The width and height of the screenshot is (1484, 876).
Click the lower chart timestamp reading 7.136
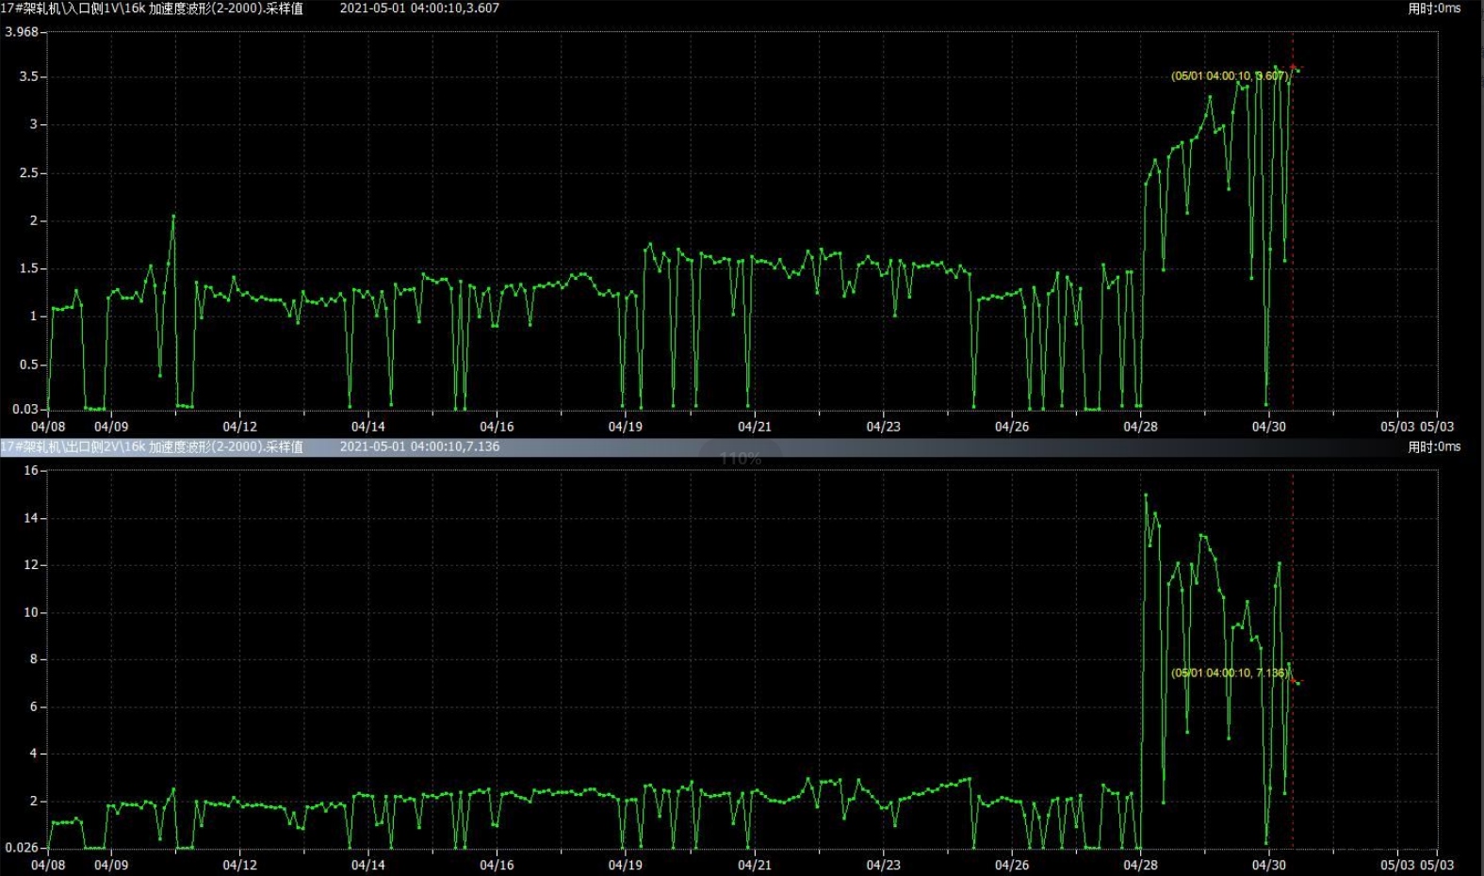point(419,447)
